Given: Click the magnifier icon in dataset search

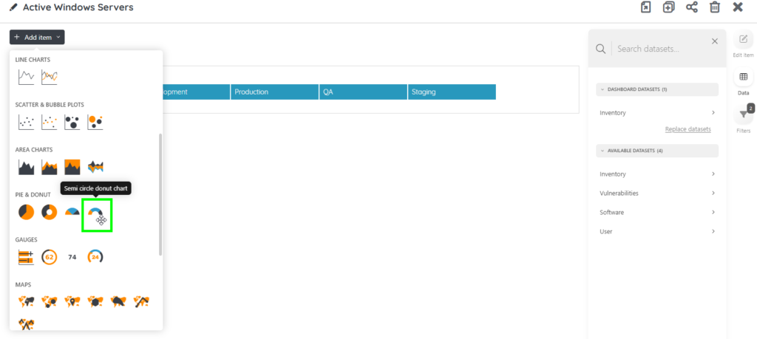Looking at the screenshot, I should click(x=600, y=49).
